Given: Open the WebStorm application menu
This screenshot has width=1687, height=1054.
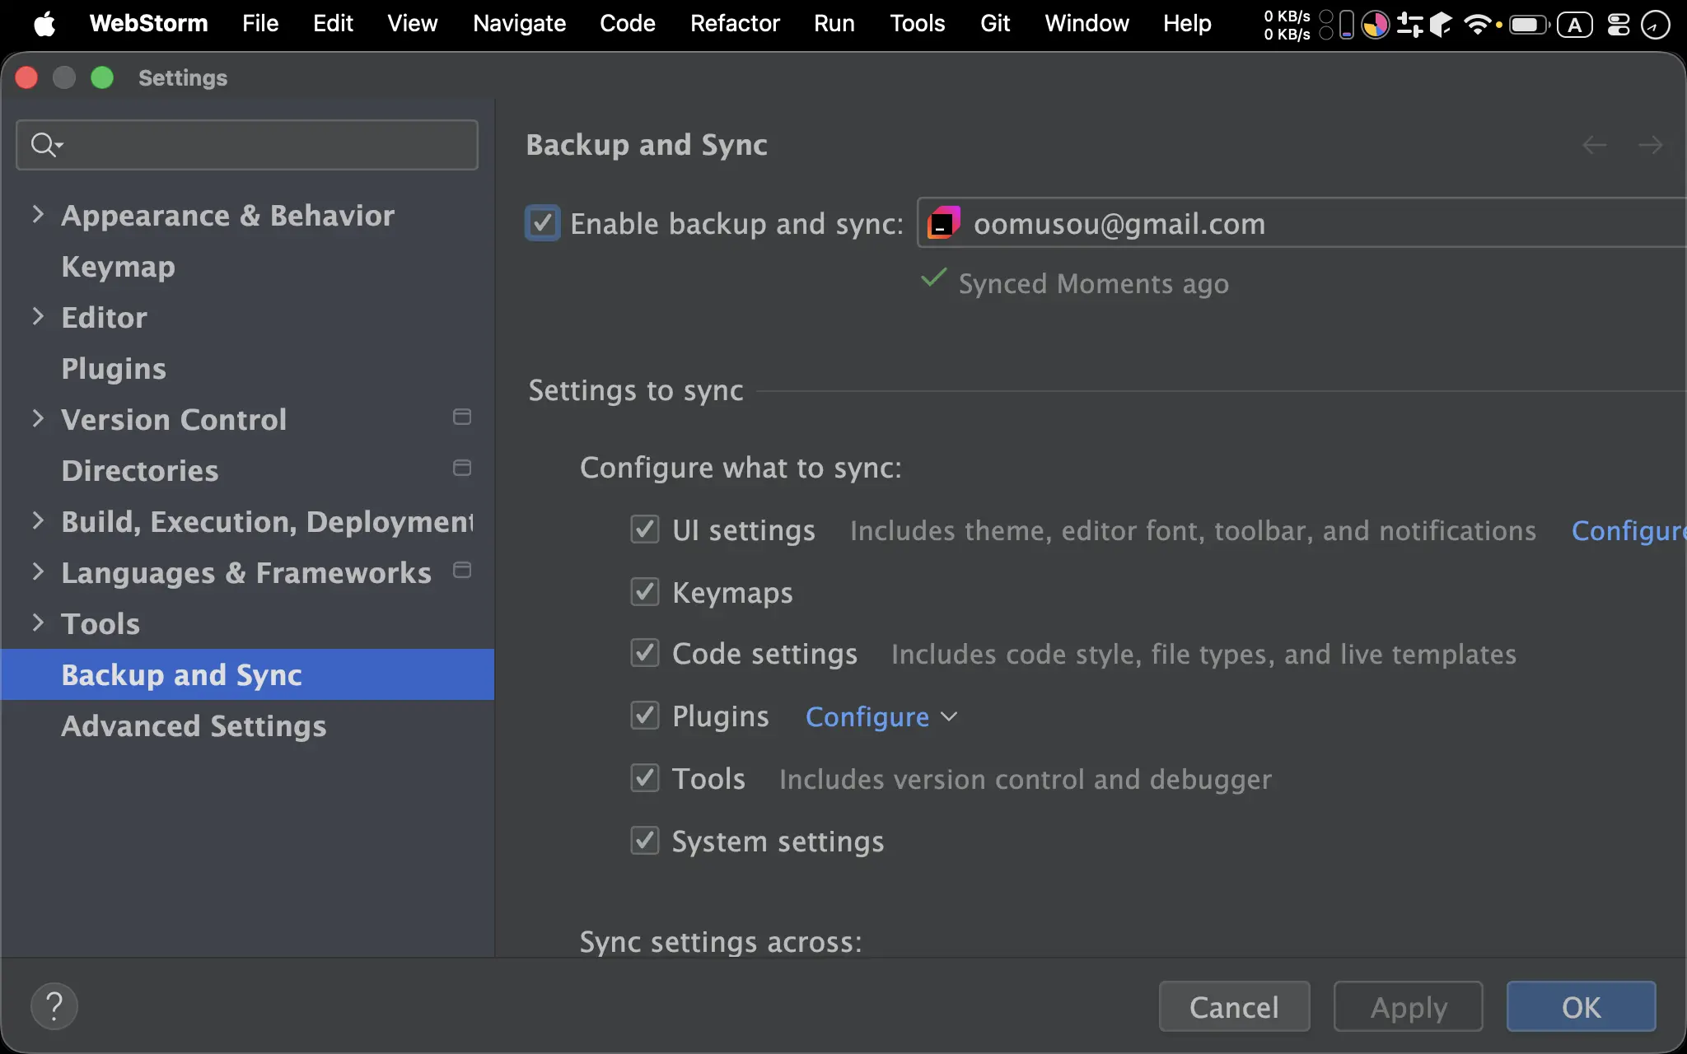Looking at the screenshot, I should pos(148,24).
